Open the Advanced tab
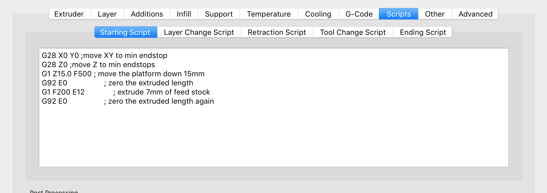Viewport: 547px width, 193px height. click(x=475, y=14)
